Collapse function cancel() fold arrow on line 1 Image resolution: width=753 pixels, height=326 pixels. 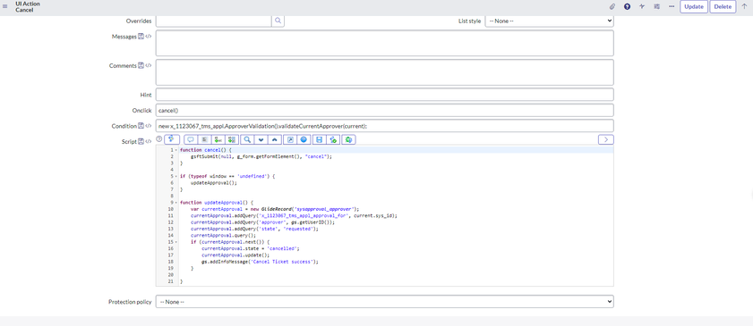tap(176, 150)
